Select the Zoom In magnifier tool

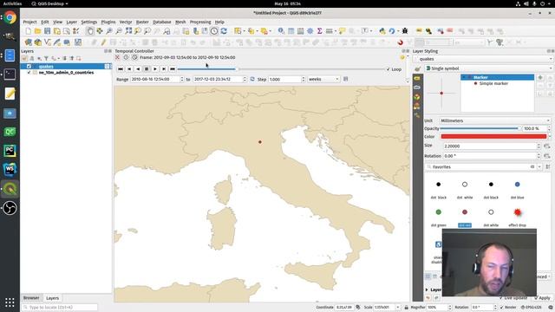tap(109, 31)
